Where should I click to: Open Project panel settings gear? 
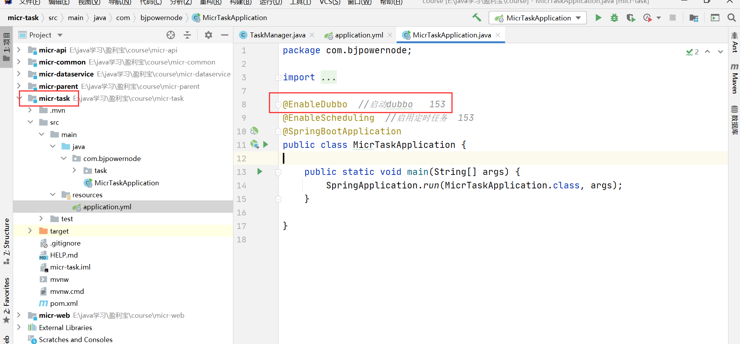coord(208,35)
